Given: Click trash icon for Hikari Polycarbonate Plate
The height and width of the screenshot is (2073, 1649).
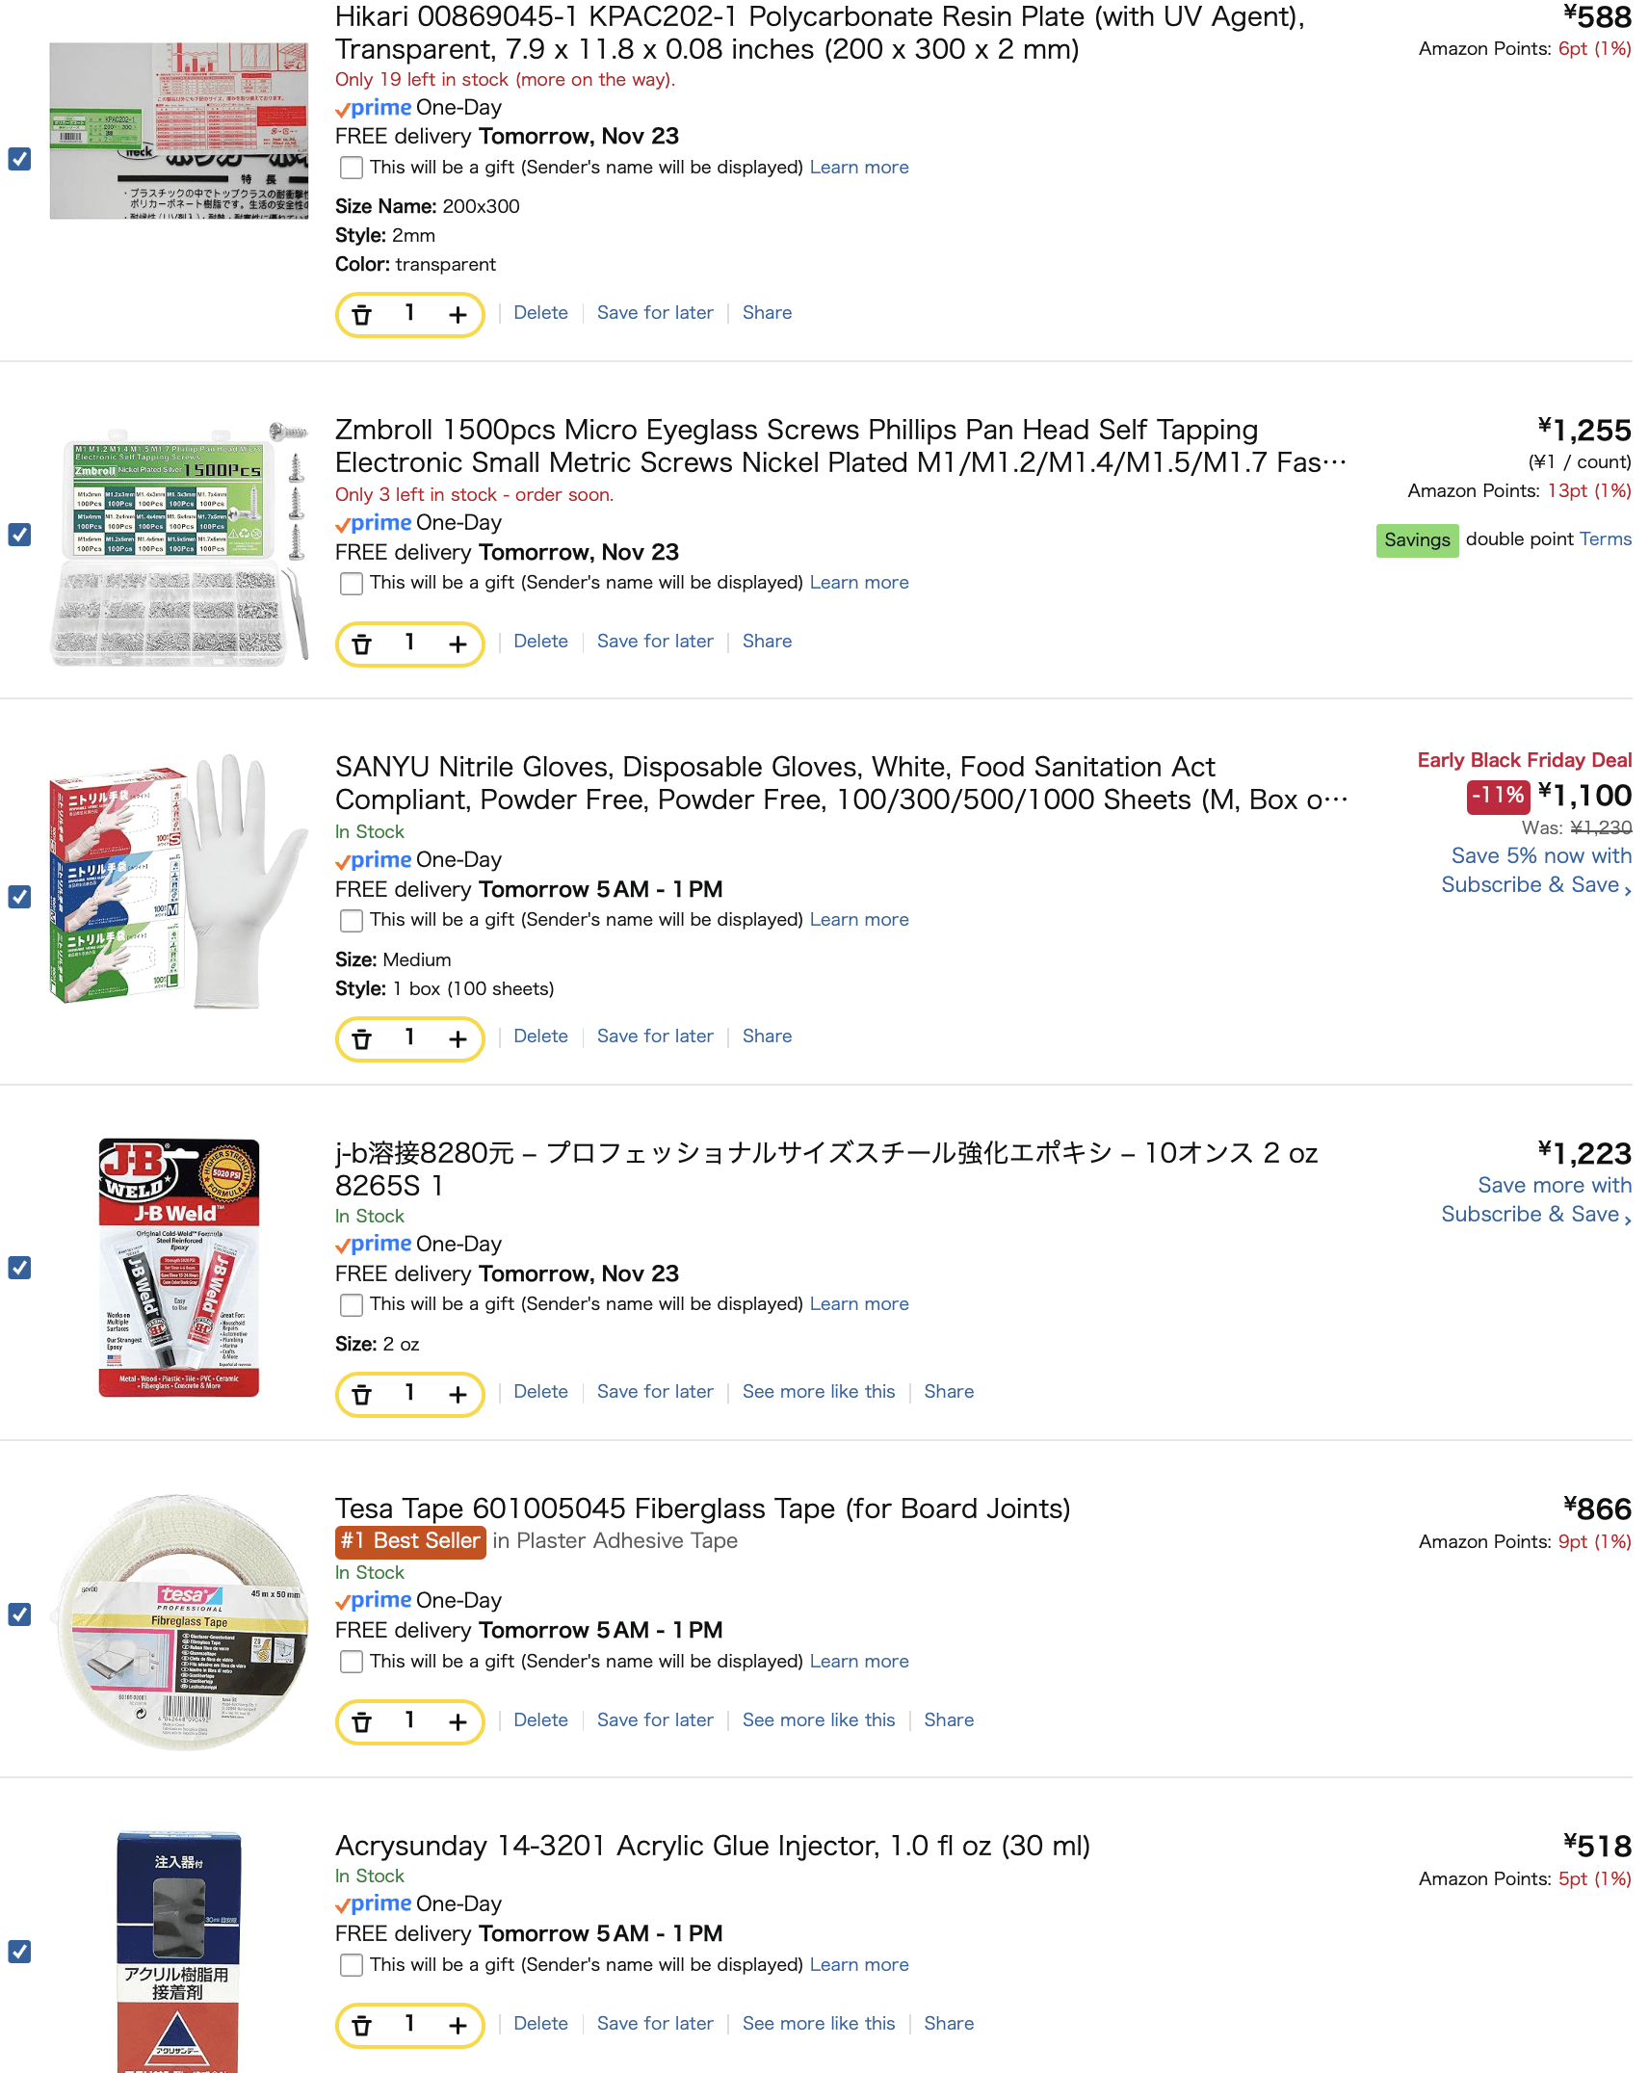Looking at the screenshot, I should 362,315.
